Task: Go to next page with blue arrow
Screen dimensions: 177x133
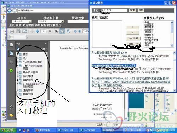Action: [38, 31]
